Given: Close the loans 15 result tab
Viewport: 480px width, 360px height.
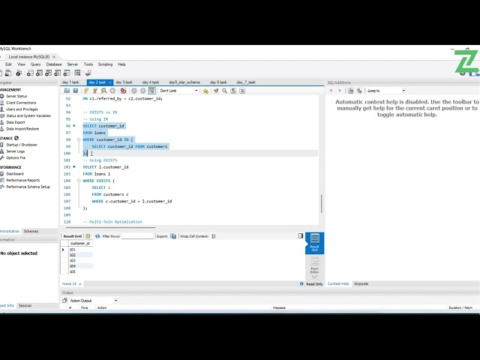Looking at the screenshot, I should point(80,284).
